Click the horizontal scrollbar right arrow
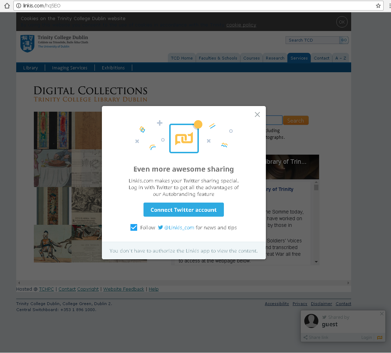391x353 pixels. [348, 283]
